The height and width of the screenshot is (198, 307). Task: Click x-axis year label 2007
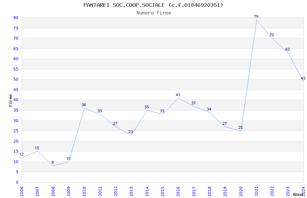pos(37,192)
